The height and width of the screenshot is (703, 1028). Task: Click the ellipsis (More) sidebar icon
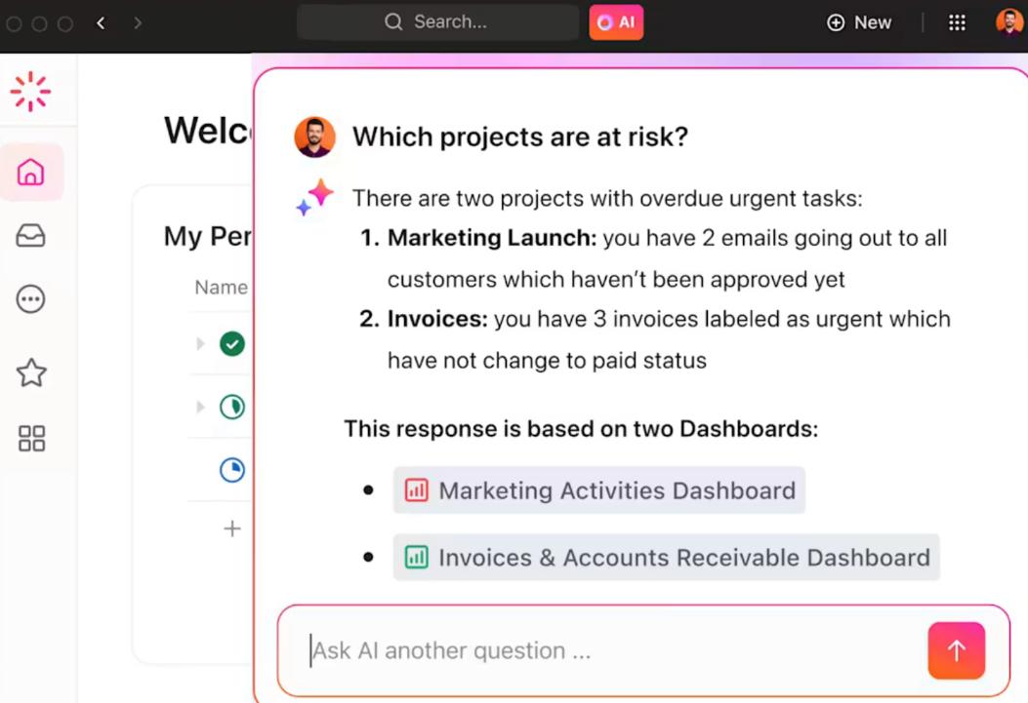(x=30, y=299)
